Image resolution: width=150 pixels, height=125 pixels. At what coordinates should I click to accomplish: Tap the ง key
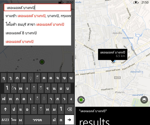pos(71,99)
